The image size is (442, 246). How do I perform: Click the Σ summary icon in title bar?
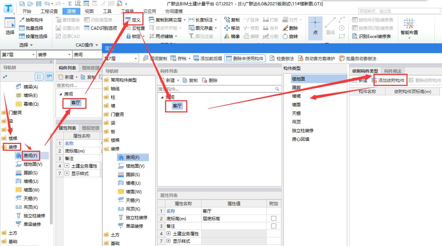[70, 4]
